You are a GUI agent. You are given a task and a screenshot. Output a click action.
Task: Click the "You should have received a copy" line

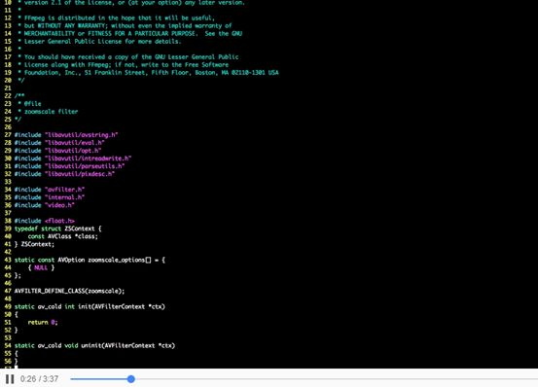pos(128,57)
